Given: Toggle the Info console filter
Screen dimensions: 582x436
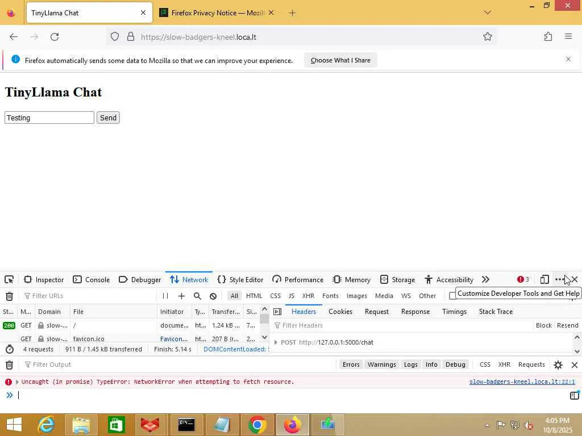Looking at the screenshot, I should (431, 365).
